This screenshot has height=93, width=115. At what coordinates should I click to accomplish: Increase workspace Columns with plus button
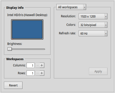(42, 65)
